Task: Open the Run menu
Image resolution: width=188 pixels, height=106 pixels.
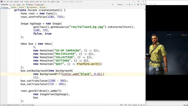Action: (x=41, y=2)
